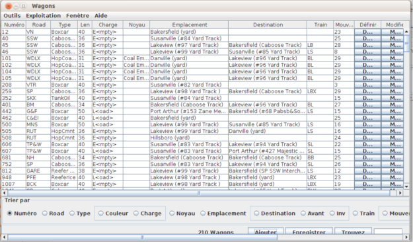
Task: Sort by Train radio button
Action: click(x=363, y=214)
